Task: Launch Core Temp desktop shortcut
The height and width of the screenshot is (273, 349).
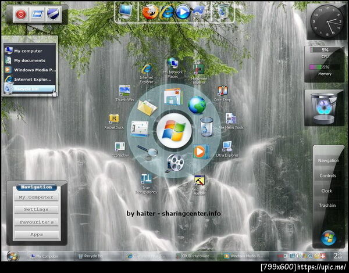Action: tap(222, 94)
